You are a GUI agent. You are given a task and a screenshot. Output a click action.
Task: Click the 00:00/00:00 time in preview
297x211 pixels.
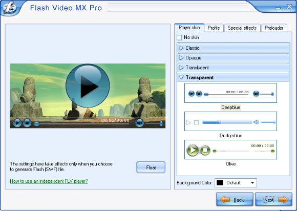click(x=115, y=120)
